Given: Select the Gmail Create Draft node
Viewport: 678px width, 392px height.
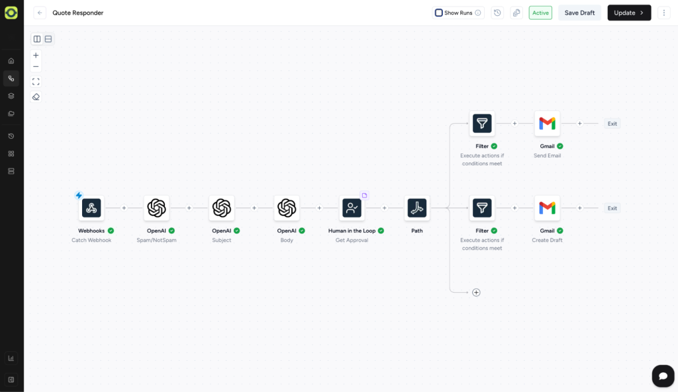Looking at the screenshot, I should pos(547,208).
